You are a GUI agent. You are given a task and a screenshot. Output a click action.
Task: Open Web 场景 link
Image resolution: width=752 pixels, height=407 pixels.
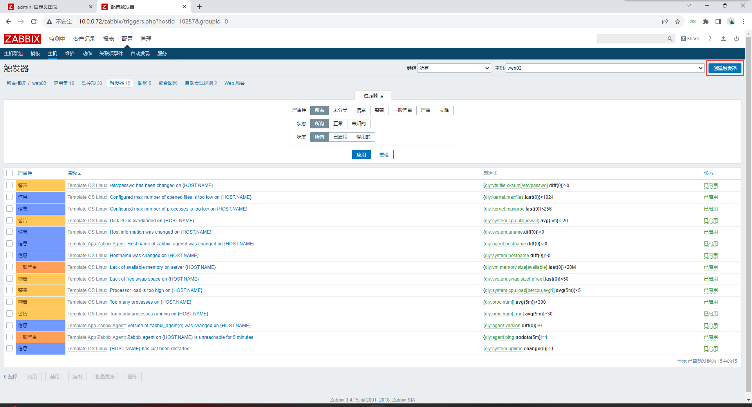(x=235, y=83)
